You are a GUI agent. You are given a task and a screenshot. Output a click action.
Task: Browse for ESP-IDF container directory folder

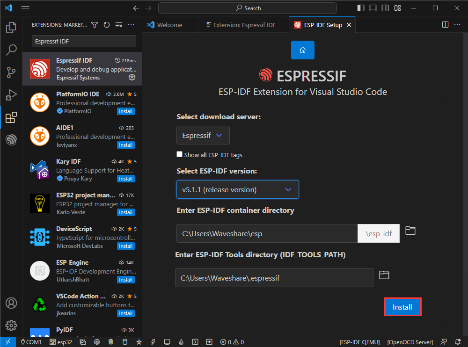[410, 231]
